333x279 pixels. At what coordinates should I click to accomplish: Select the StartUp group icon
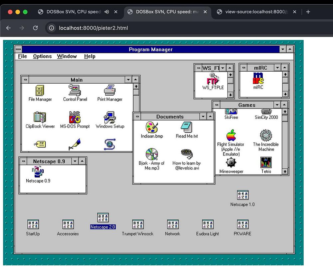point(33,224)
